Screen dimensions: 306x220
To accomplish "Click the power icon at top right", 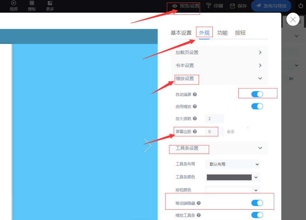I will 300,6.
